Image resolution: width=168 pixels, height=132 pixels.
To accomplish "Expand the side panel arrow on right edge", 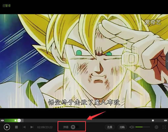I will (167, 61).
